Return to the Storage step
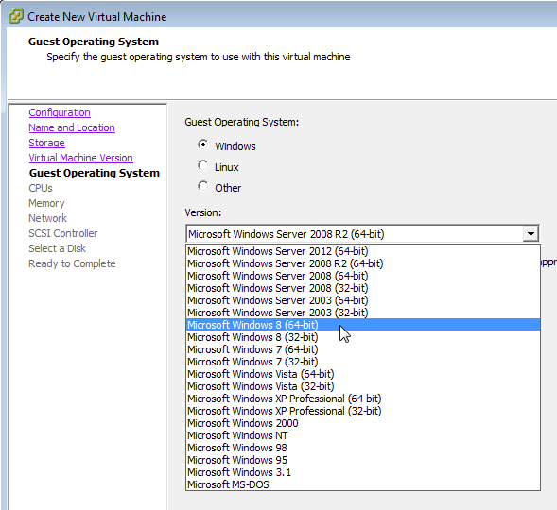This screenshot has height=510, width=557. (46, 143)
